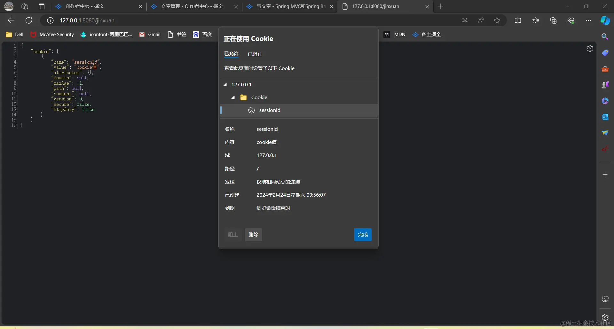Click the creation date '2024年2月24日星期六 09:56:07'

click(291, 195)
